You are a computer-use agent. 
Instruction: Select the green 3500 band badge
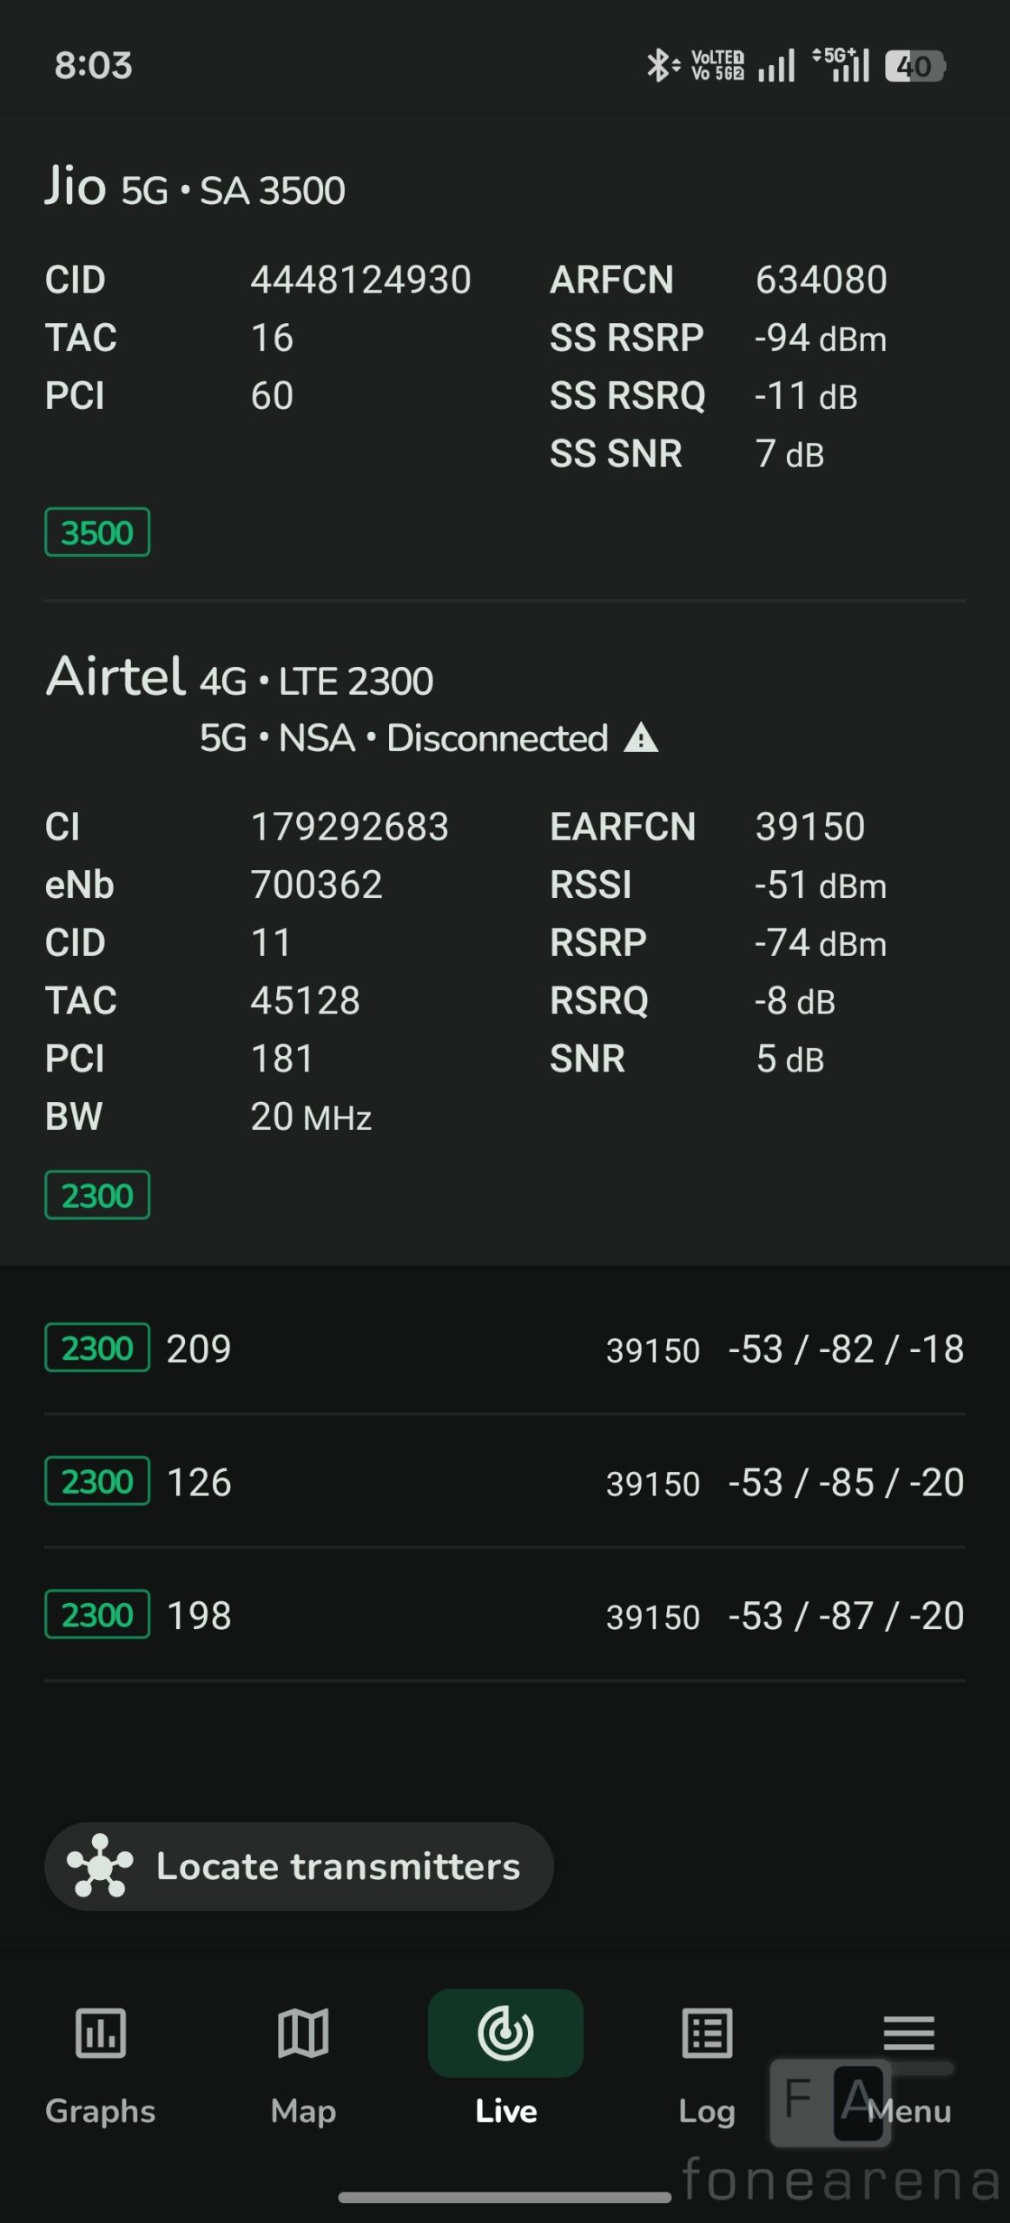[x=97, y=532]
